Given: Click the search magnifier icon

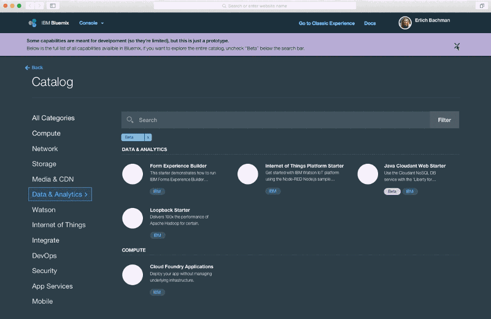Looking at the screenshot, I should tap(130, 120).
